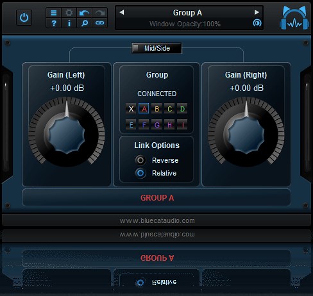Viewport: 313px width, 296px height.
Task: Open the gear settings icon
Action: click(x=69, y=13)
